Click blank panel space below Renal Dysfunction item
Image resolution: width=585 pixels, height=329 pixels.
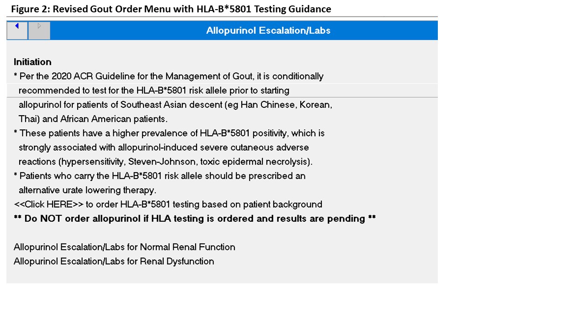222,275
